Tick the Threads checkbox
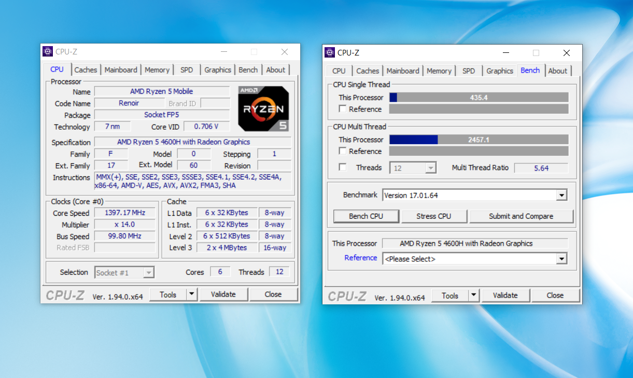Viewport: 633px width, 378px height. click(343, 167)
